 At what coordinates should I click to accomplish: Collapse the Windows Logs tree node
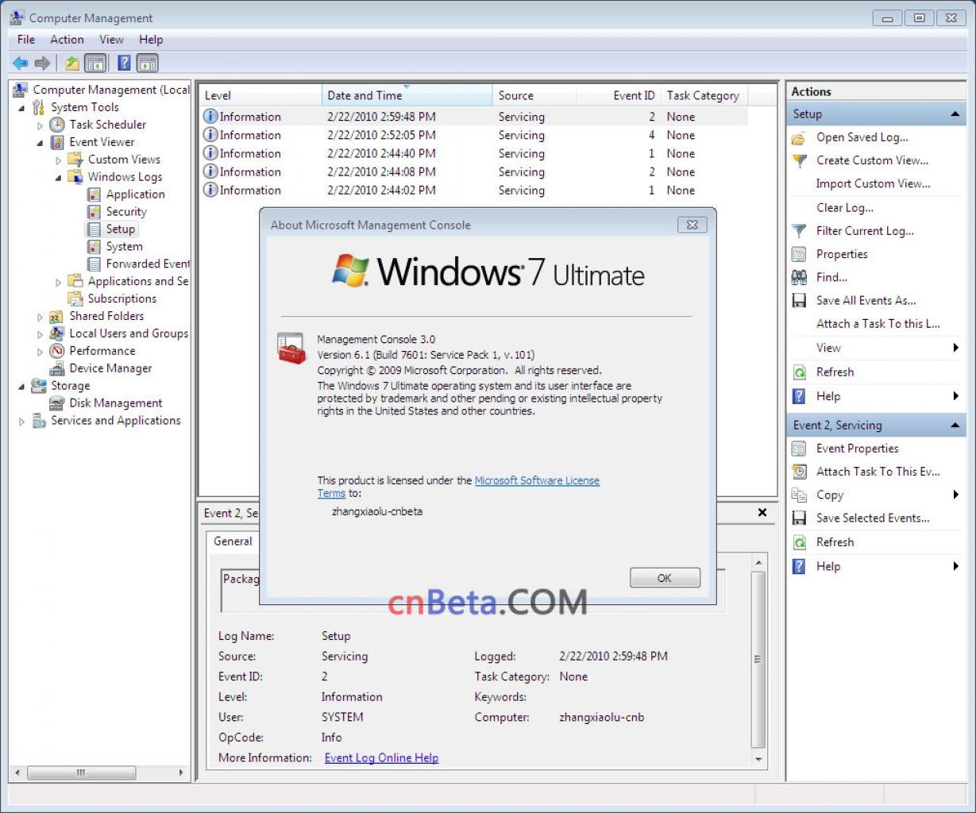(58, 178)
